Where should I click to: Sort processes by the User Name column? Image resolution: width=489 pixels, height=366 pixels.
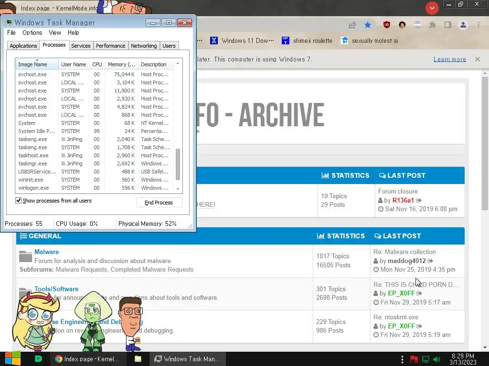pyautogui.click(x=74, y=64)
